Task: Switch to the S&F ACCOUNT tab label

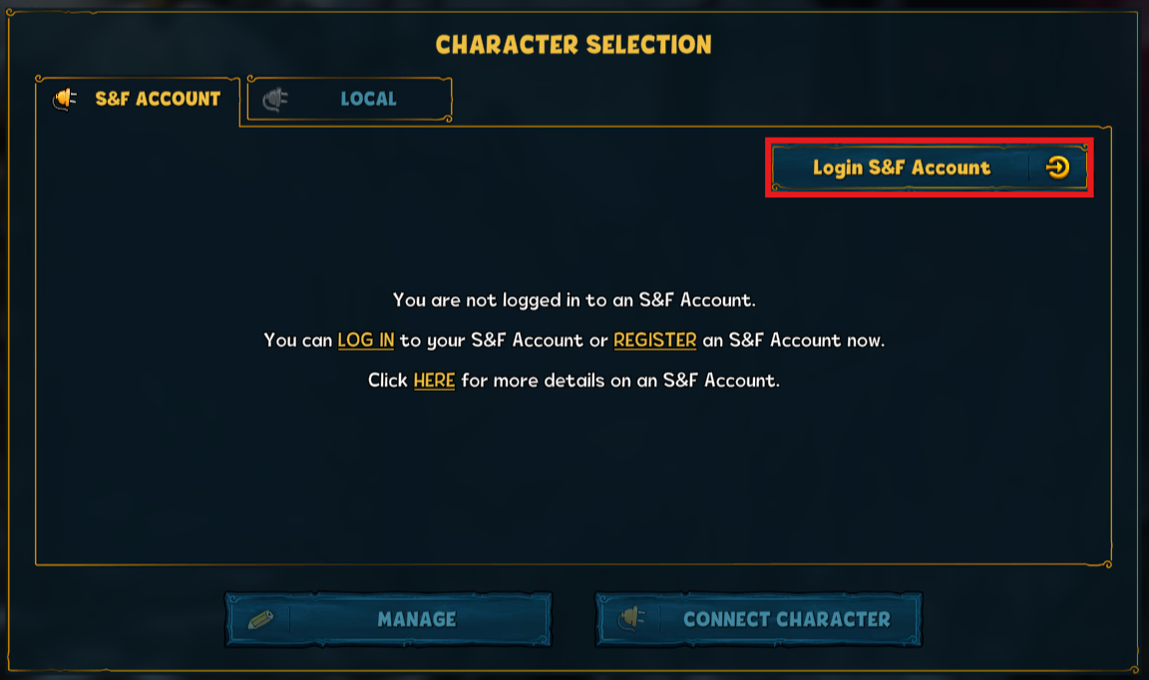Action: pos(158,99)
